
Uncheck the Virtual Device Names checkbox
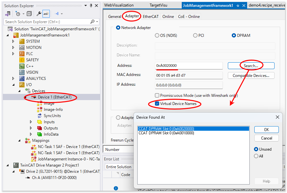tap(157, 104)
